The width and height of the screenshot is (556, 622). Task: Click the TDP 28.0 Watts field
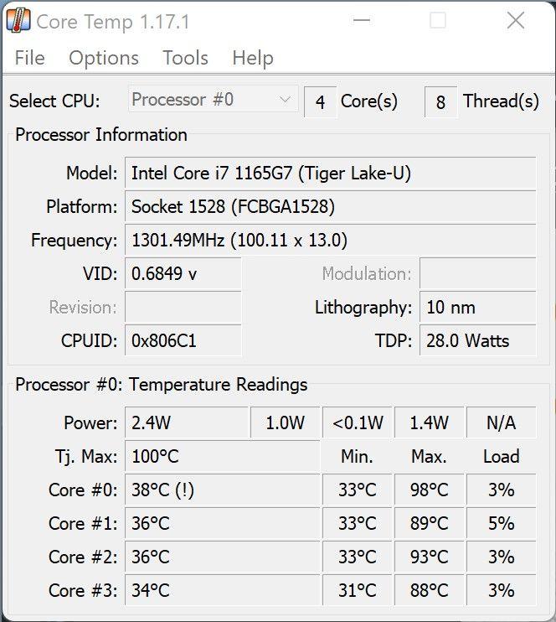(x=478, y=341)
